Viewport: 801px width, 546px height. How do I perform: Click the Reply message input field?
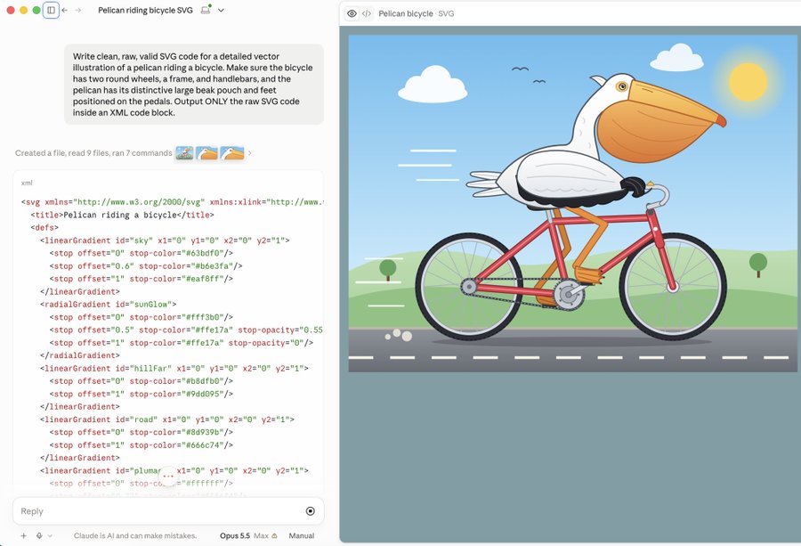(x=168, y=511)
